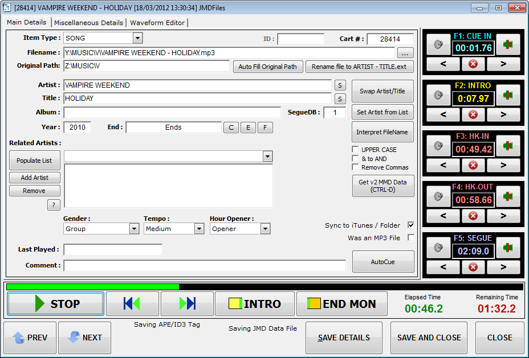529x358 pixels.
Task: Enable the UPPER CASE checkbox
Action: click(x=355, y=149)
